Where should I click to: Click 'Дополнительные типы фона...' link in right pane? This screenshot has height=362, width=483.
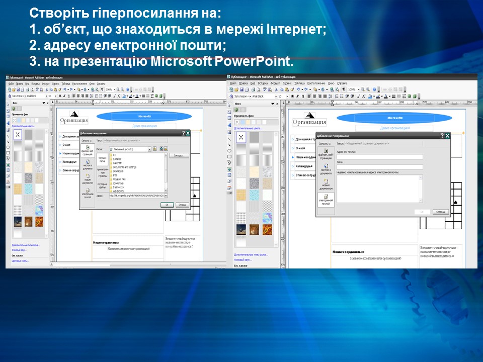point(251,254)
